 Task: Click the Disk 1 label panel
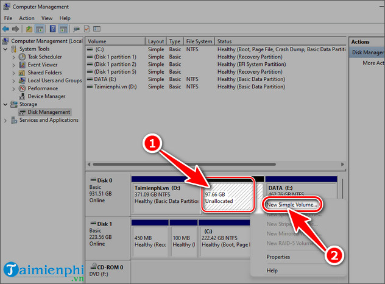click(x=108, y=238)
